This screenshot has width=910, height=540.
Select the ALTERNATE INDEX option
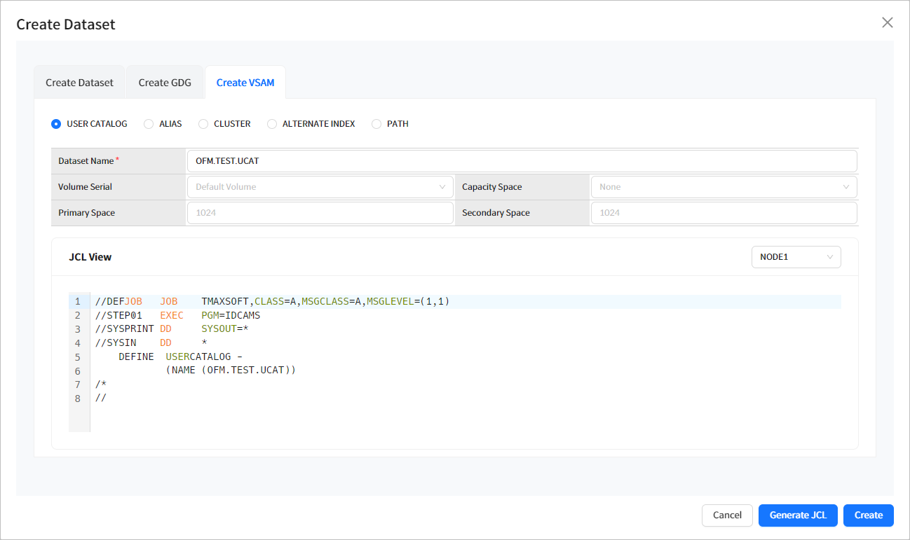pyautogui.click(x=272, y=124)
